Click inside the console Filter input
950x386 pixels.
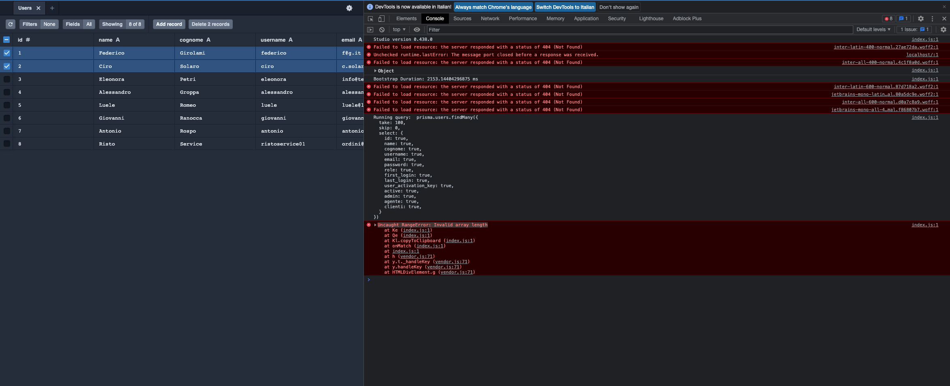[x=486, y=30]
